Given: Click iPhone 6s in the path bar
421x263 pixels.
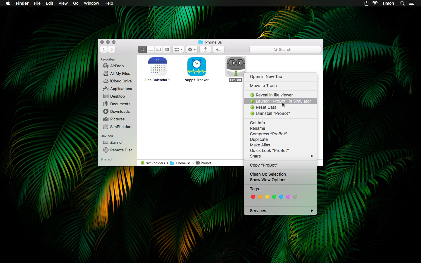Looking at the screenshot, I should [180, 163].
